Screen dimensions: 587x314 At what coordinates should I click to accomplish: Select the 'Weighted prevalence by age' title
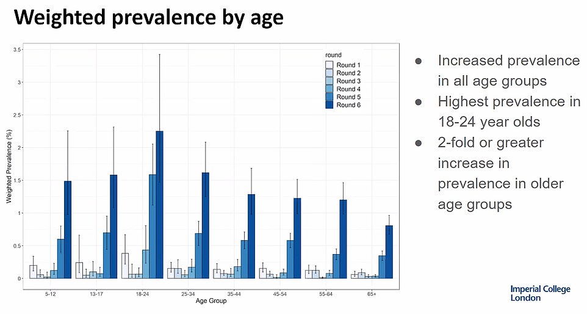coord(148,18)
